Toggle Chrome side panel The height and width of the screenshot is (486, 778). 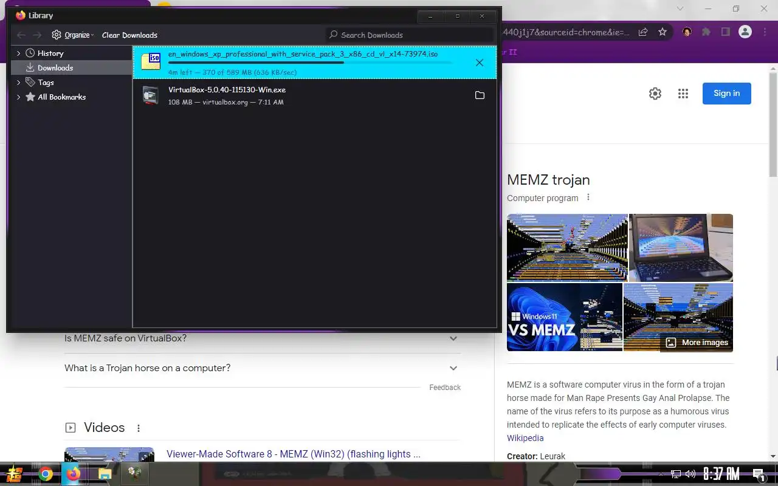tap(725, 32)
